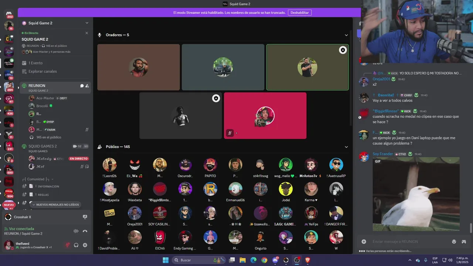Disconnect from voice with hang-up icon

click(85, 231)
